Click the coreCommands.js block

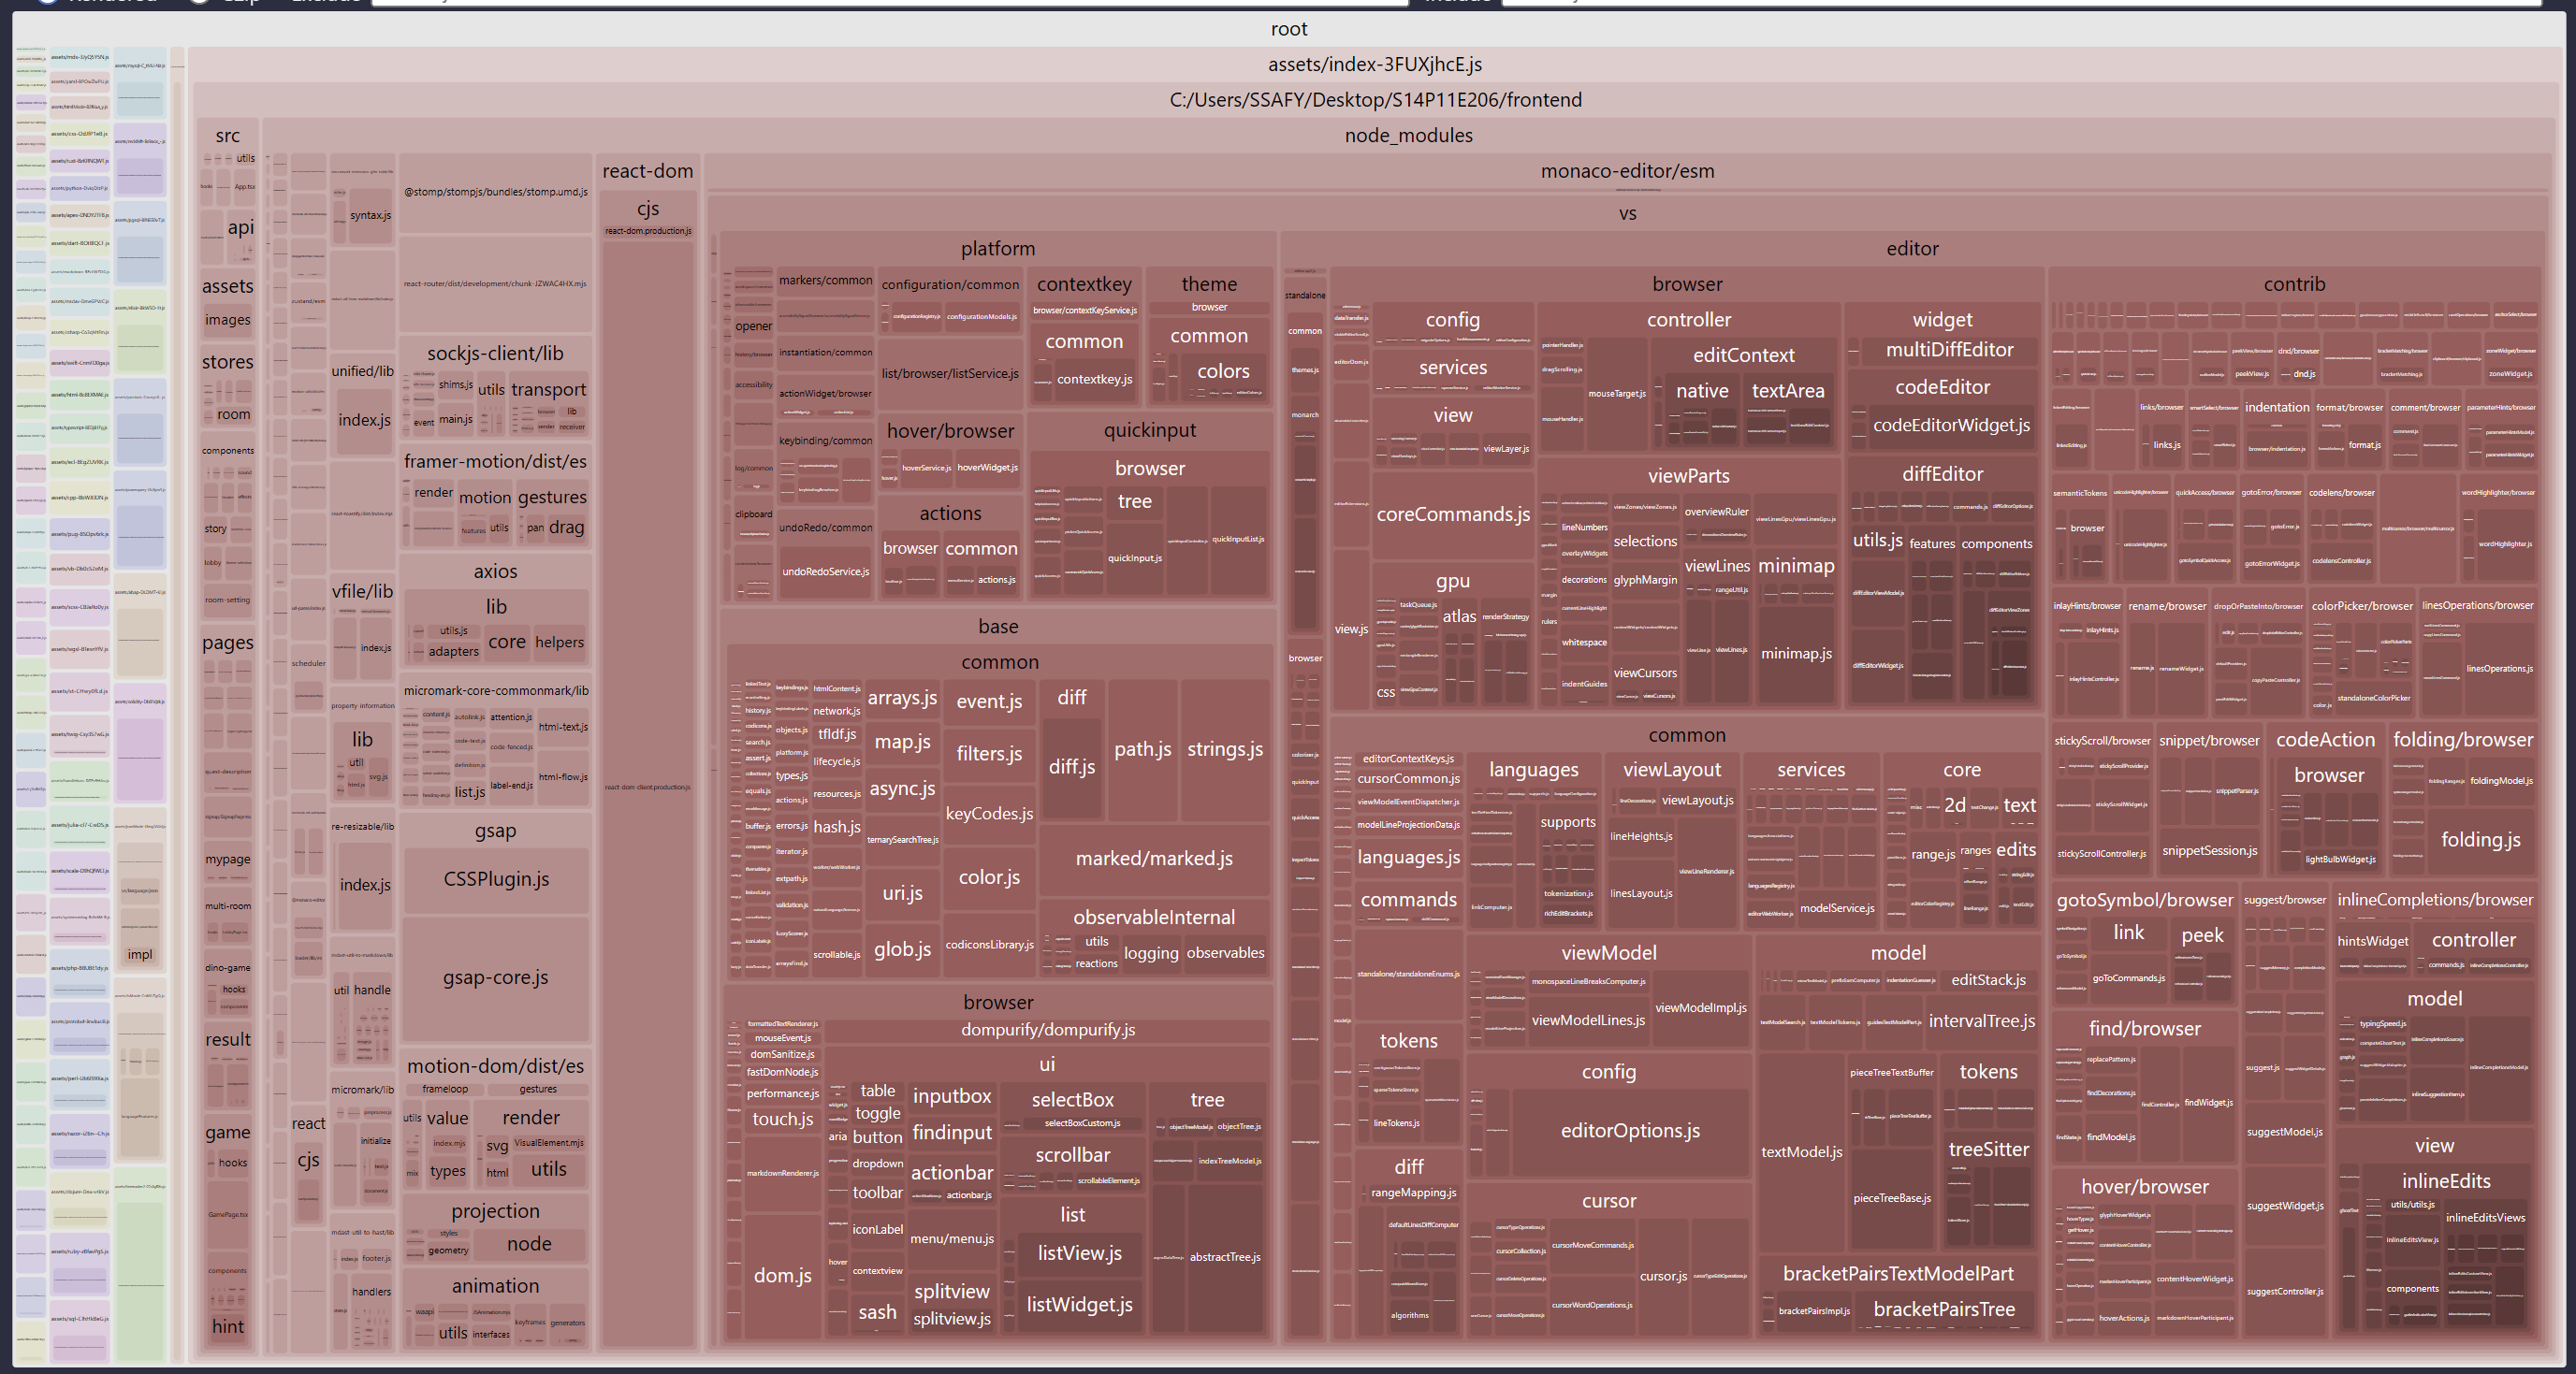pos(1452,514)
